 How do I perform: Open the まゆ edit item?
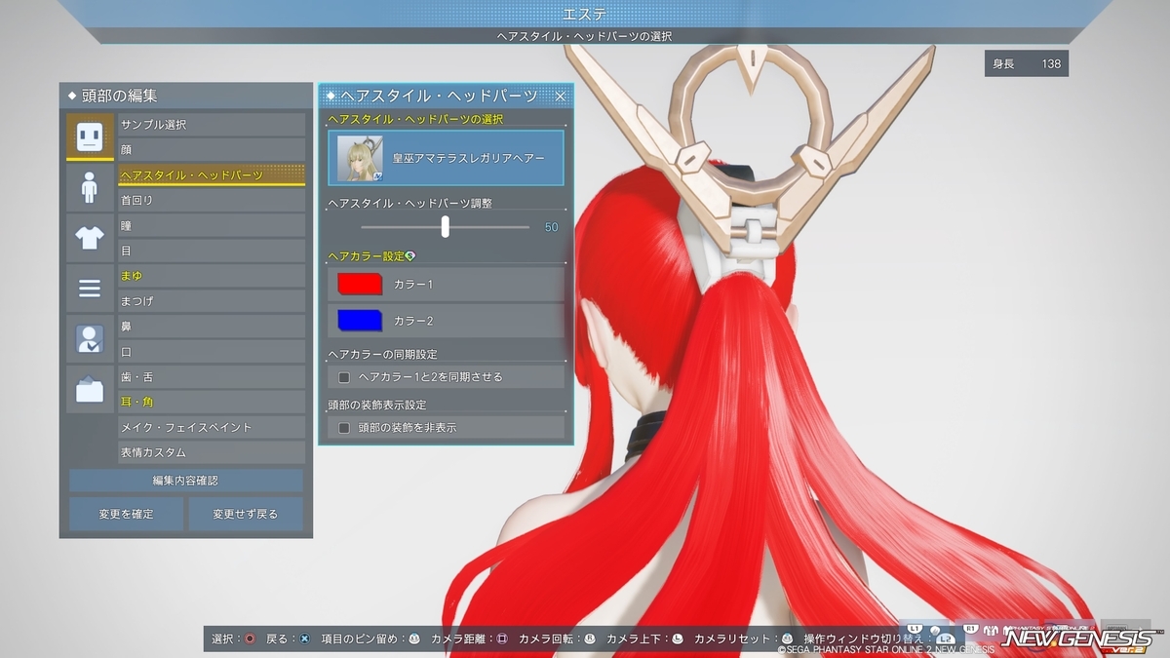pos(212,276)
